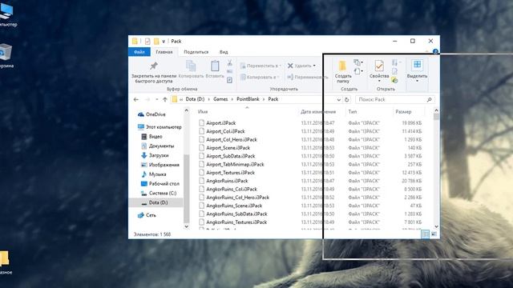
Task: Click Переименовать (Rename) button
Action: tap(308, 77)
